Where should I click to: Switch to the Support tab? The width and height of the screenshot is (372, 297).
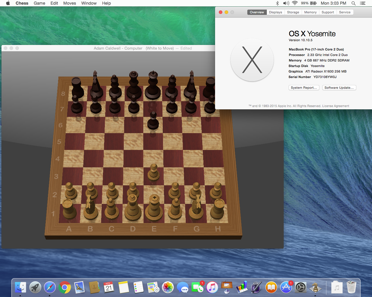pos(328,12)
